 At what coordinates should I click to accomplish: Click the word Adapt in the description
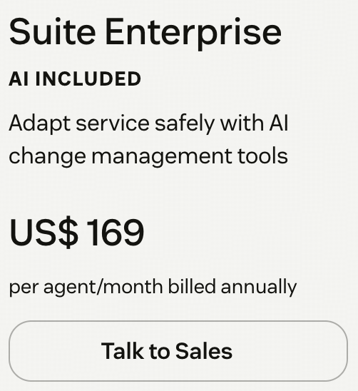tap(40, 123)
